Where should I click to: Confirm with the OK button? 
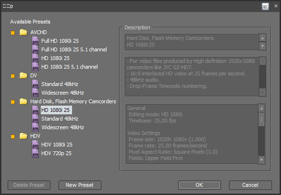coord(199,185)
